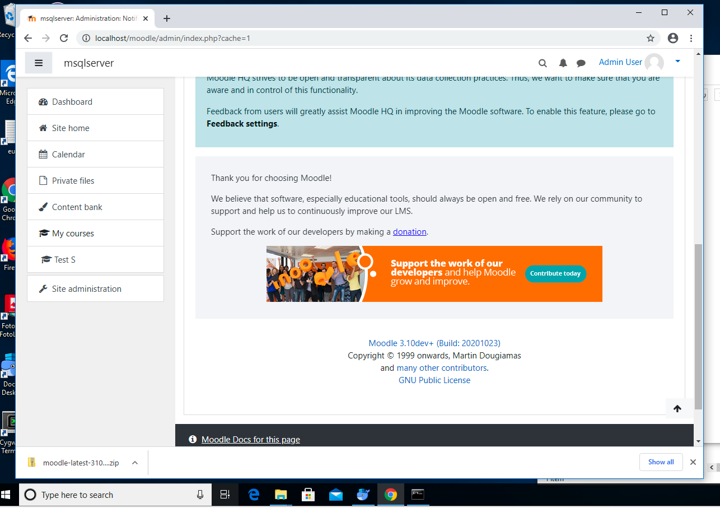Open Docker from the taskbar
Screen dimensions: 720x508
click(363, 495)
